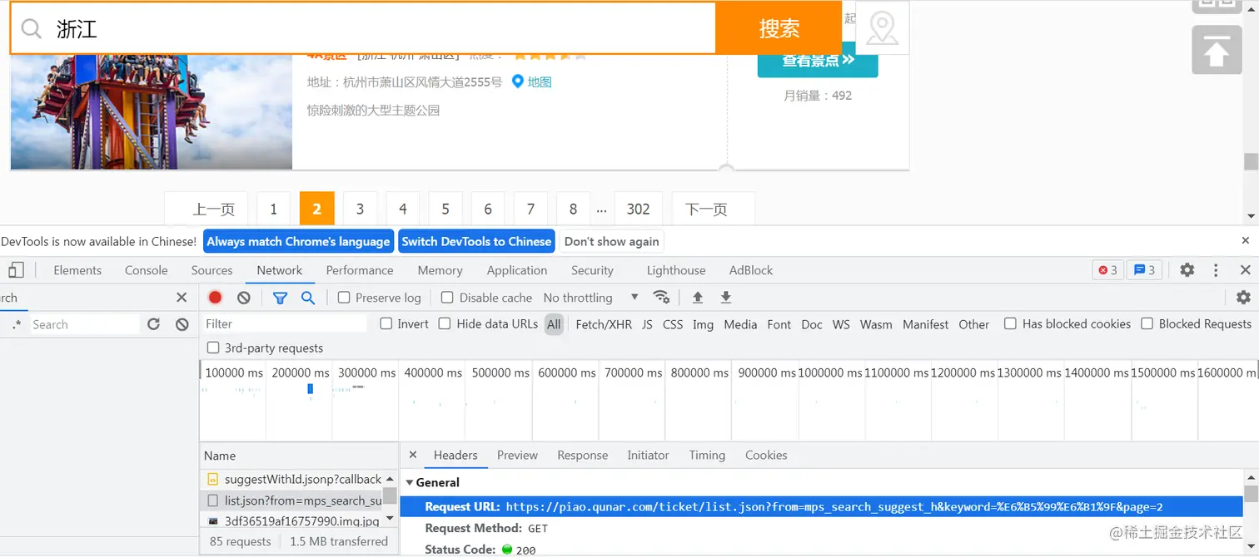Select the Img filter type
Image resolution: width=1259 pixels, height=557 pixels.
pyautogui.click(x=703, y=324)
